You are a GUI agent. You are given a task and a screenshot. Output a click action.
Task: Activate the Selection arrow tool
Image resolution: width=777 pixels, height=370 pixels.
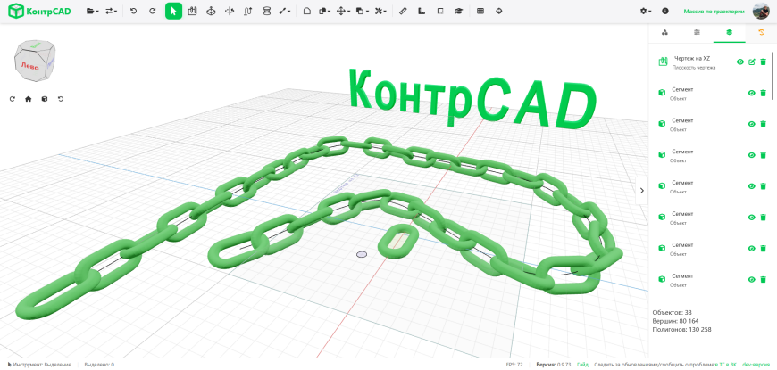(x=173, y=11)
